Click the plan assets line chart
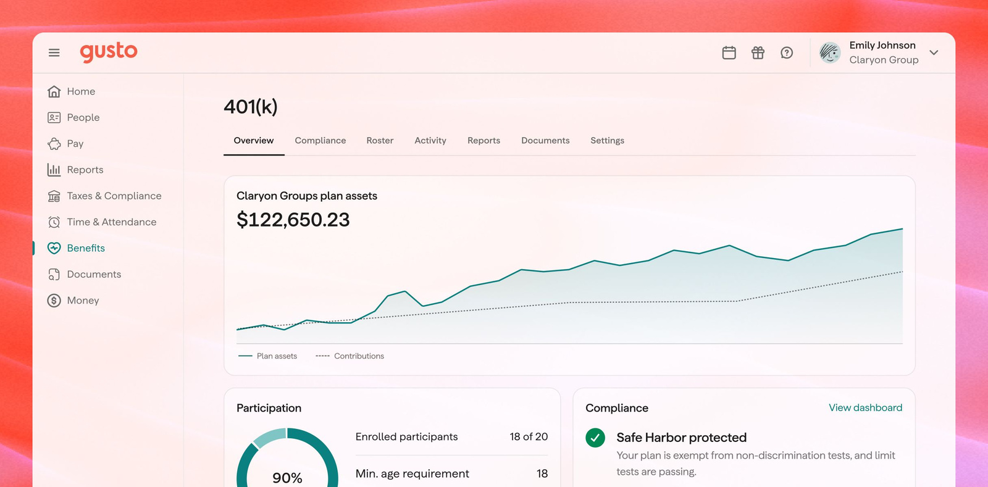Image resolution: width=988 pixels, height=487 pixels. [x=569, y=285]
